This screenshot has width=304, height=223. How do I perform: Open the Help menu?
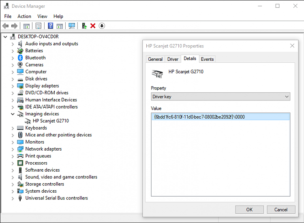click(x=58, y=16)
